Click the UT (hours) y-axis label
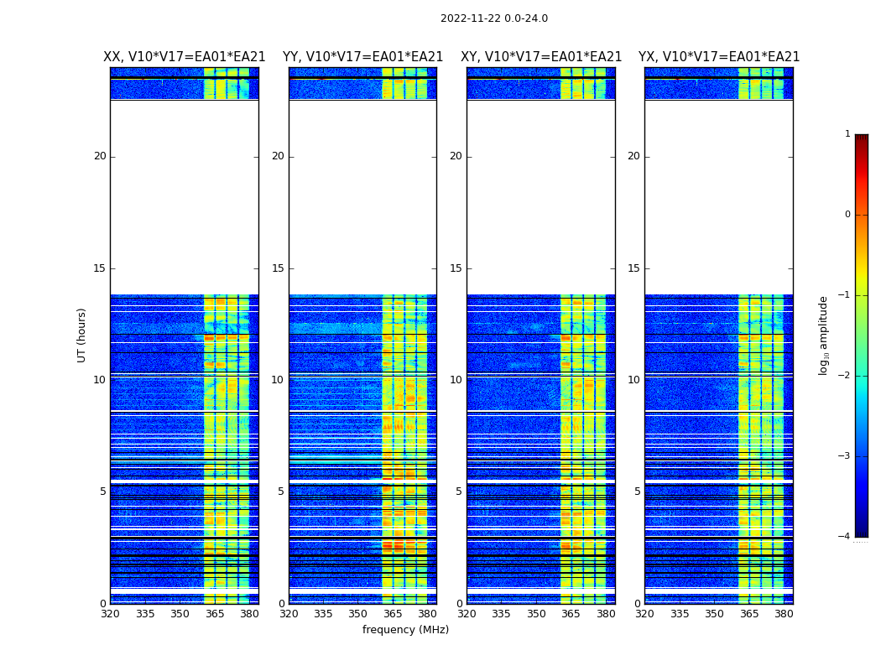The image size is (881, 671). (82, 335)
